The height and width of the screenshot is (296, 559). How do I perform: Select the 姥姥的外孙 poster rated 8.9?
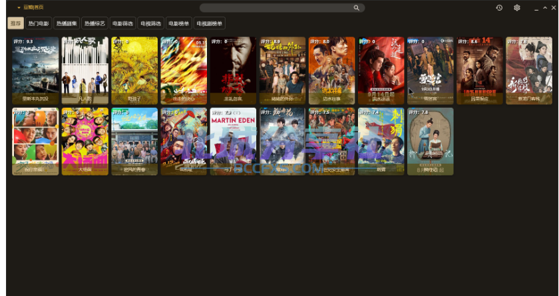282,71
